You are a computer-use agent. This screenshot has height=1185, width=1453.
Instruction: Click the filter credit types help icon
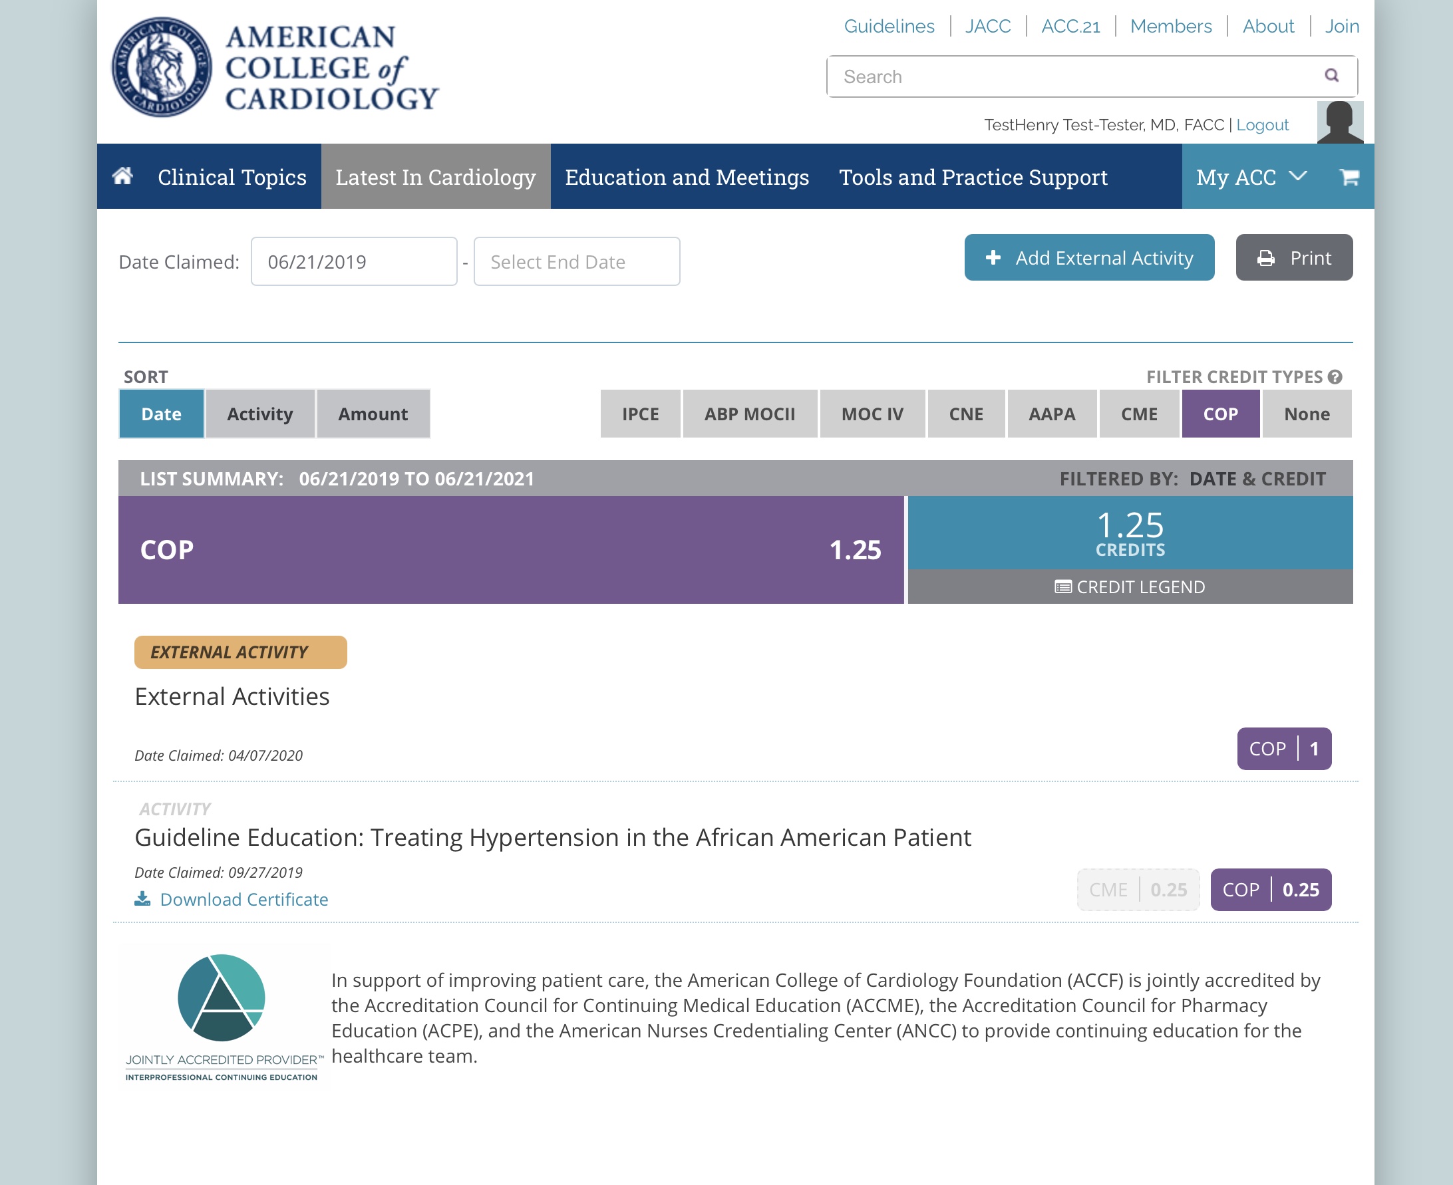[x=1335, y=377]
